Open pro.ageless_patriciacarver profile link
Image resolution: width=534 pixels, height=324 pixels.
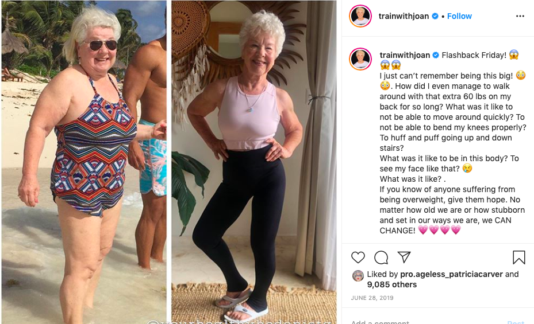(x=451, y=274)
